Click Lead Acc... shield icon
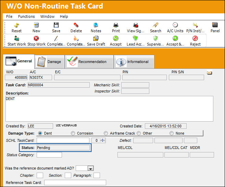Screen dimensions: 225x187 [x=135, y=38]
